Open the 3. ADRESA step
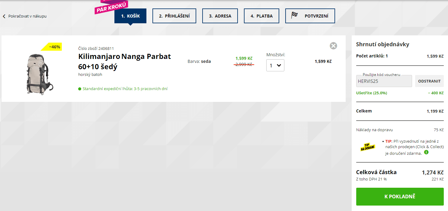This screenshot has height=211, width=448. (220, 16)
